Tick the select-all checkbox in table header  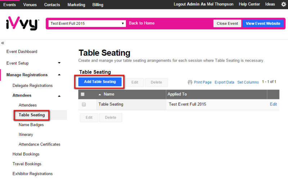83,94
